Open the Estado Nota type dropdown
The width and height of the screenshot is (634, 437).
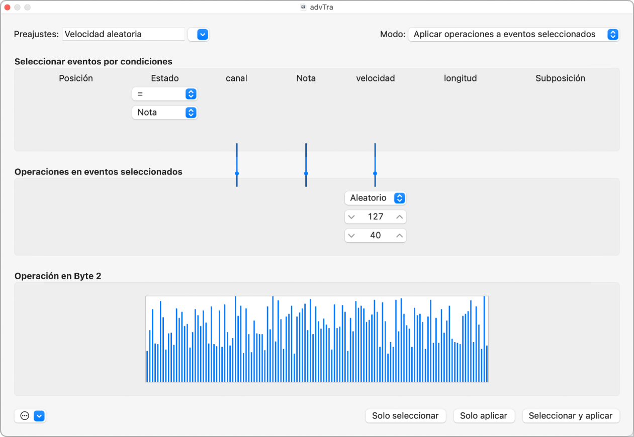point(164,113)
